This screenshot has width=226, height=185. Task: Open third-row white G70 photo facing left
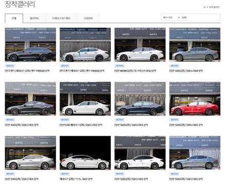pyautogui.click(x=140, y=153)
